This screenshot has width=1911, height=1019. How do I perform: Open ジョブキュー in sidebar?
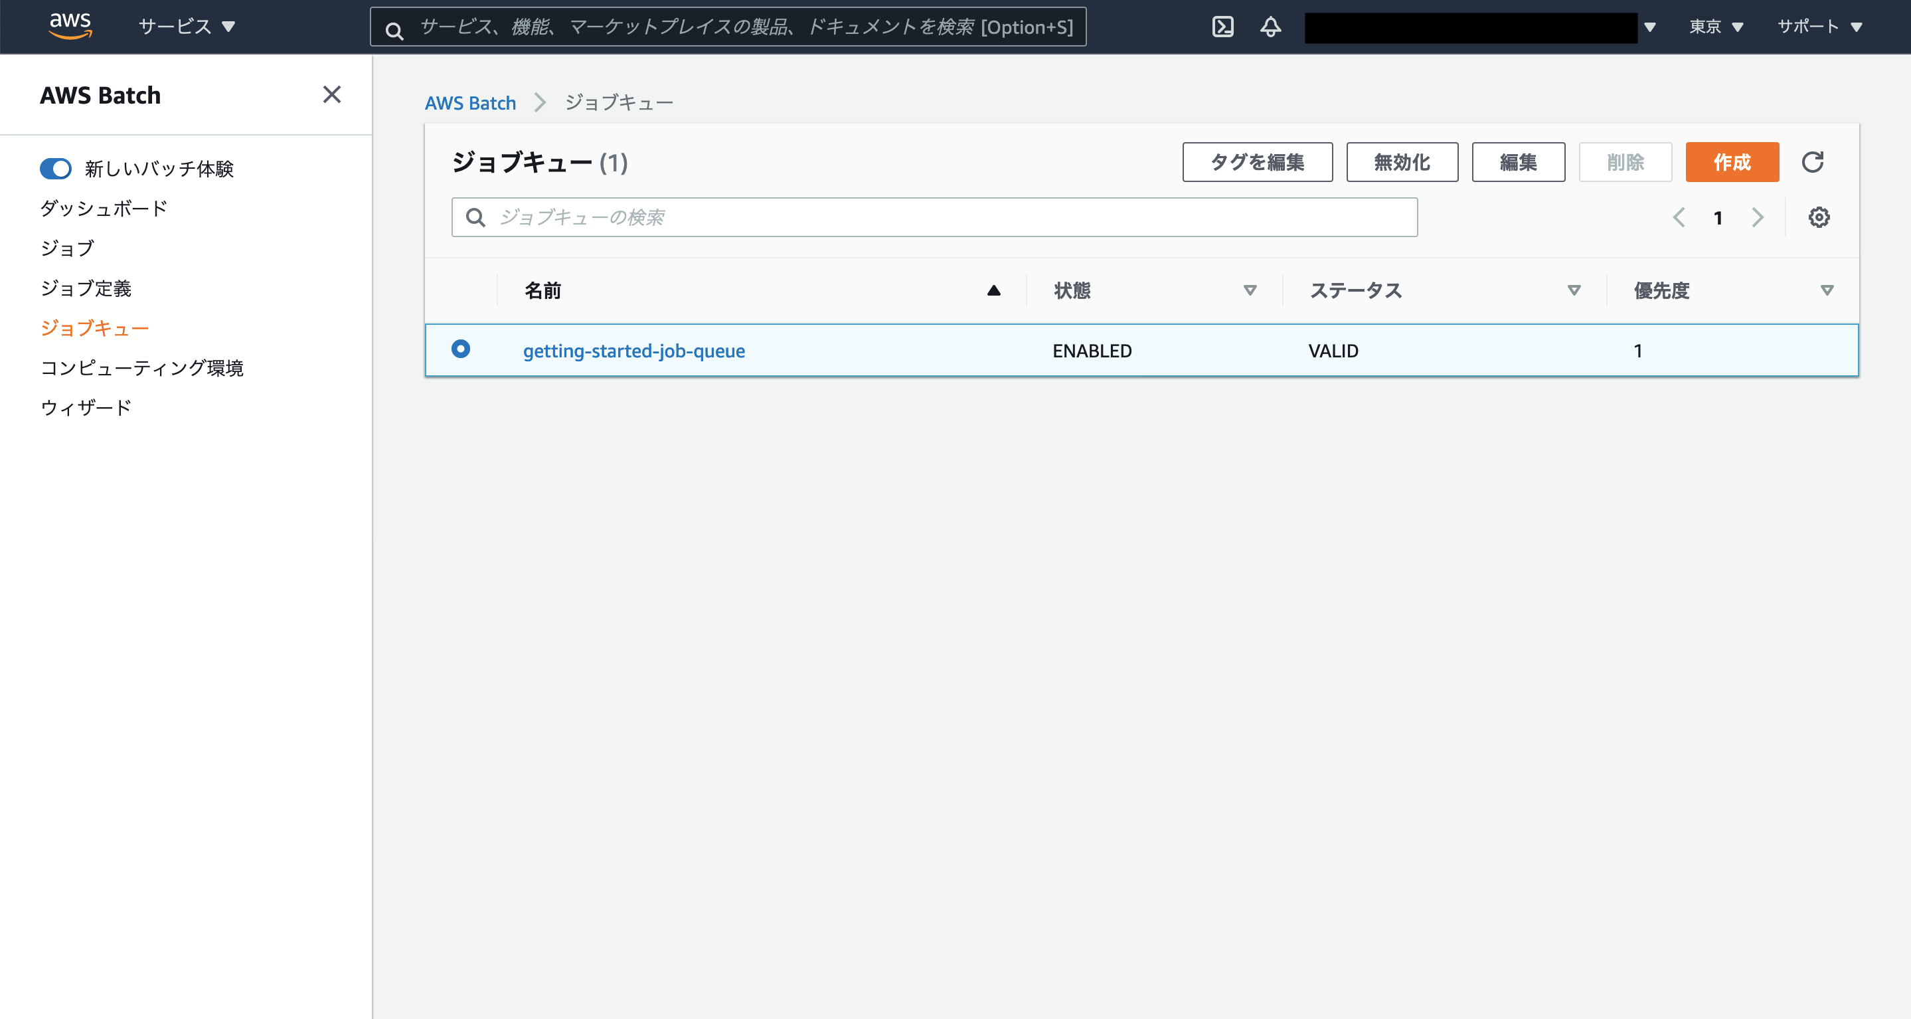(x=95, y=328)
